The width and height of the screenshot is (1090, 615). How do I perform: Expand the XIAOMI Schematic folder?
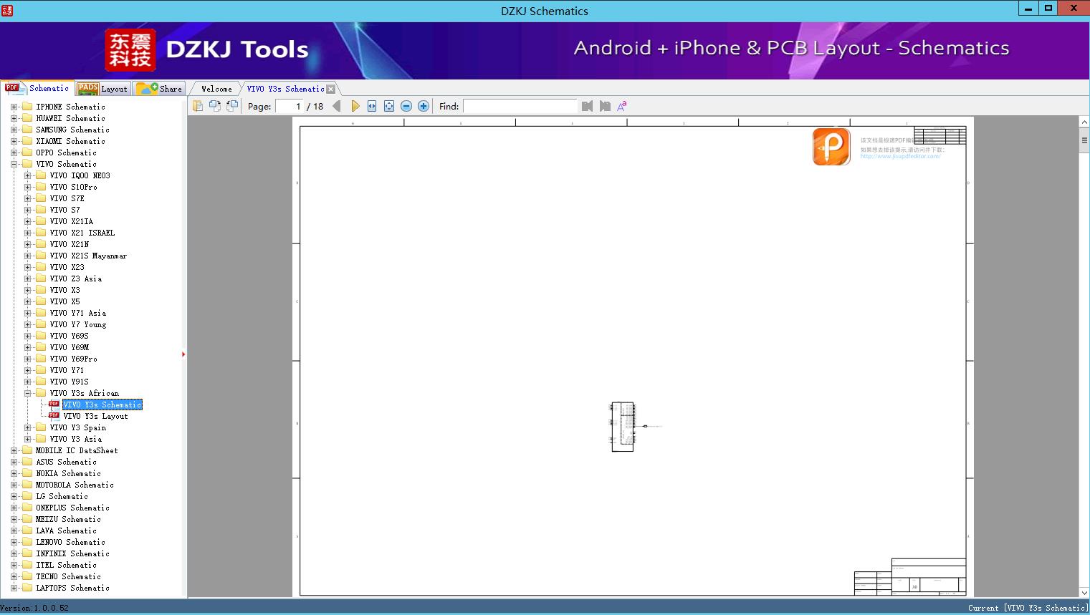[14, 141]
